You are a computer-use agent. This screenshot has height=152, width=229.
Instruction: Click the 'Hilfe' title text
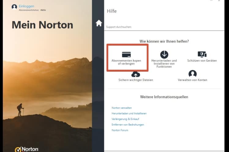click(112, 11)
